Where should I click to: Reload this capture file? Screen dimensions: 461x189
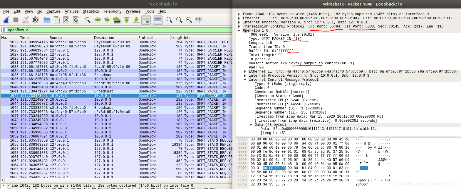click(x=76, y=20)
